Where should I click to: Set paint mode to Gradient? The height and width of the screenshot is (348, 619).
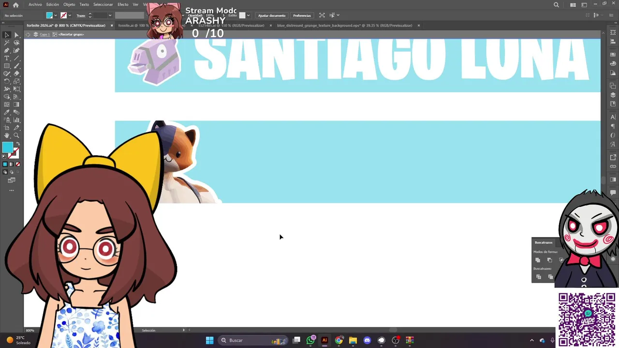tap(12, 164)
